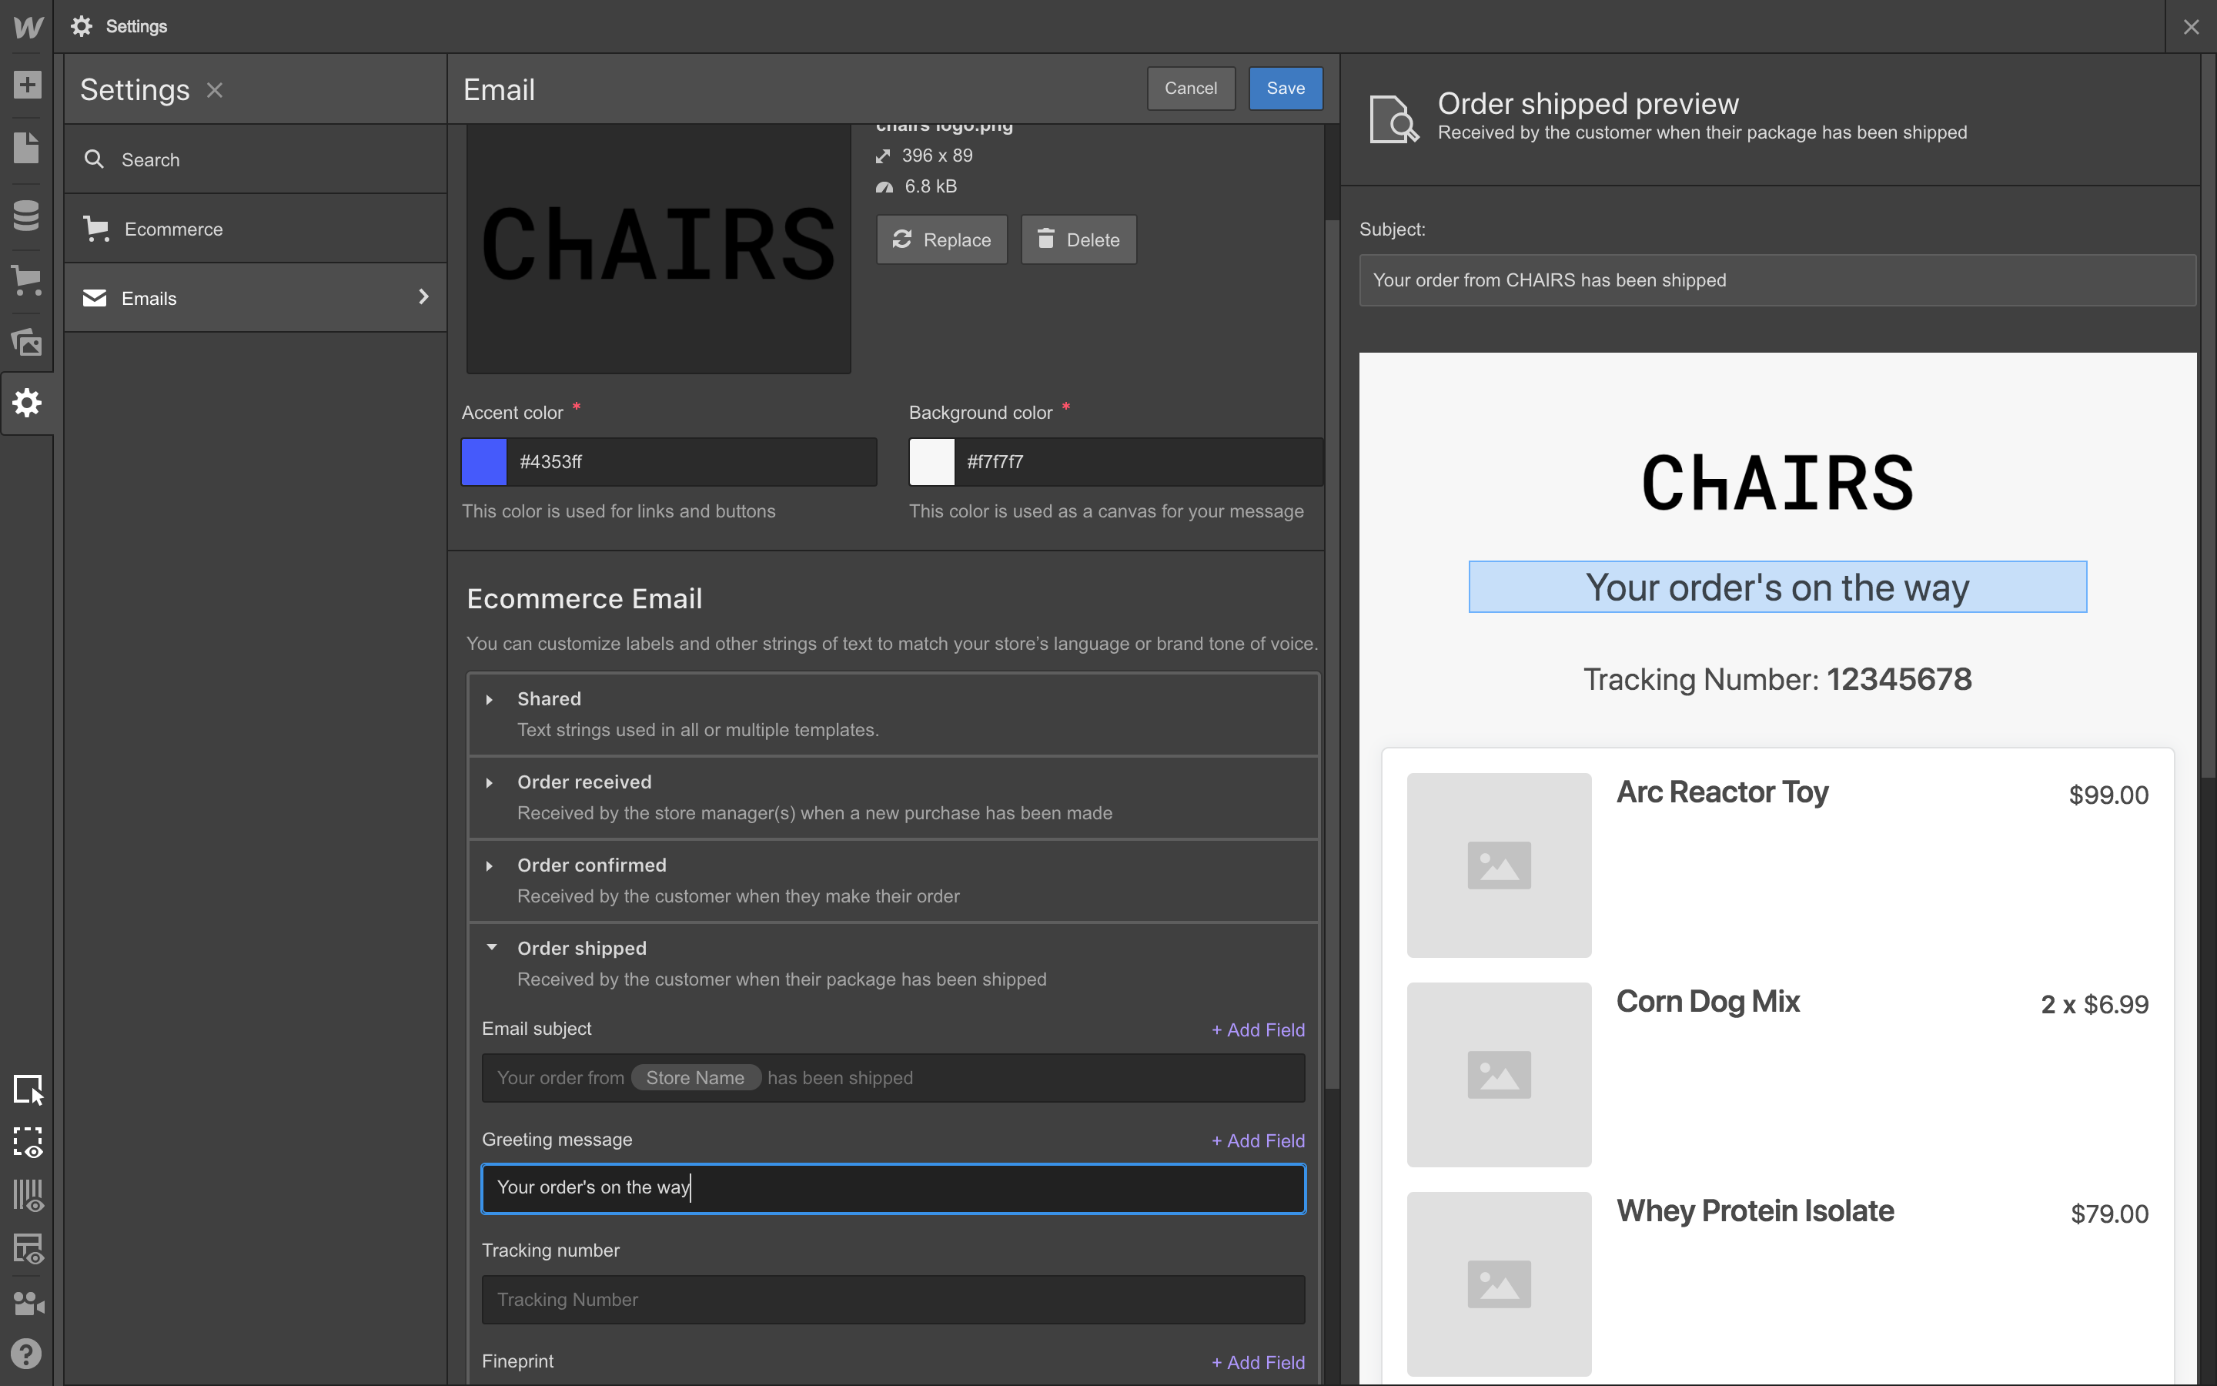
Task: Open the Webflow logo menu
Action: (x=28, y=27)
